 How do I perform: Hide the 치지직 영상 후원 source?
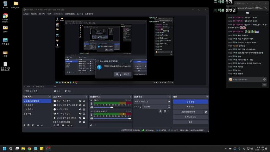(x=80, y=101)
